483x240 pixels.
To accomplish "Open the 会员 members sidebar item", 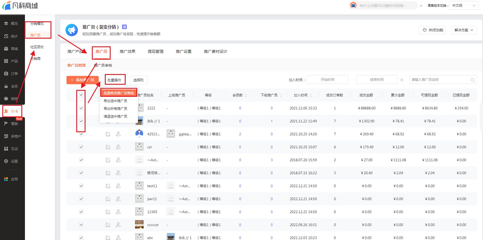I will [x=11, y=86].
